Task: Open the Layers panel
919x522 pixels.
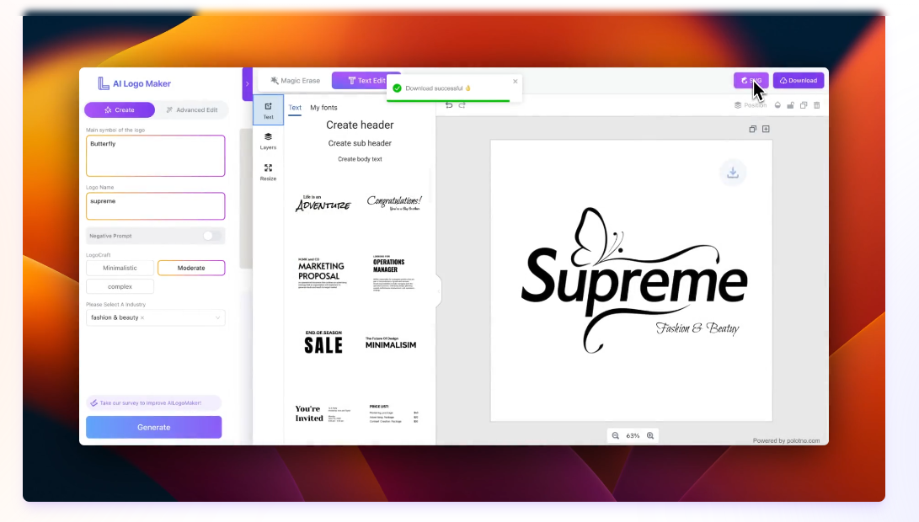Action: coord(269,141)
